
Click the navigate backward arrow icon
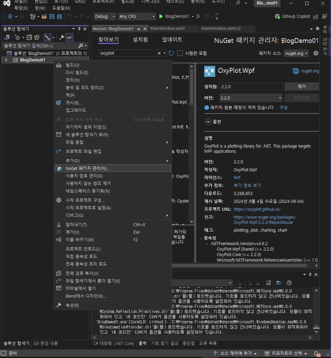(x=10, y=16)
